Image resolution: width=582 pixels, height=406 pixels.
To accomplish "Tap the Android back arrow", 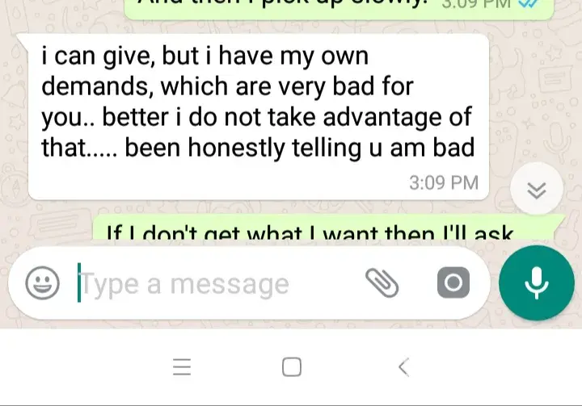I will tap(403, 366).
